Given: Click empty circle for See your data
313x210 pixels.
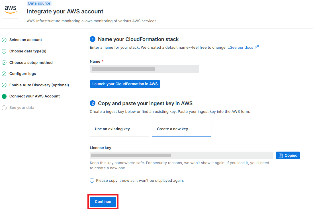Looking at the screenshot, I should click(4, 108).
